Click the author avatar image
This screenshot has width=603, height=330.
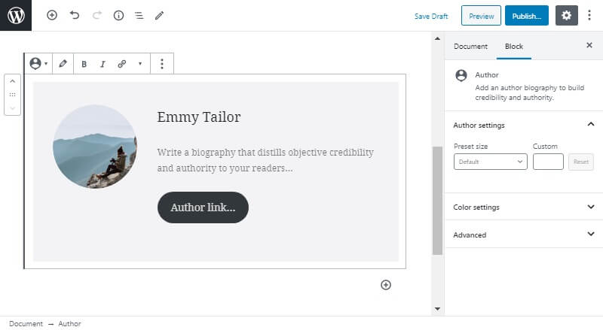coord(95,147)
